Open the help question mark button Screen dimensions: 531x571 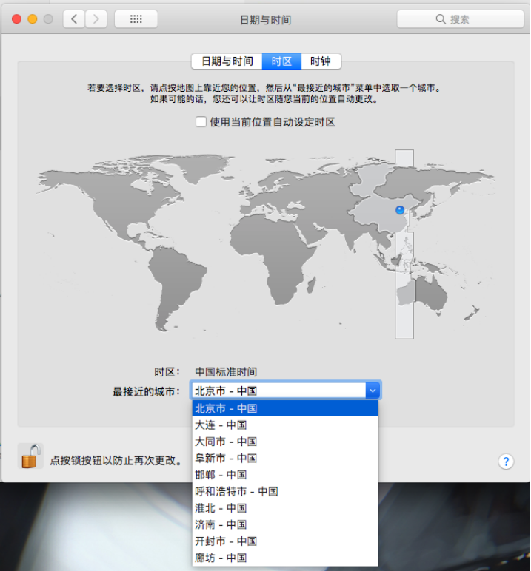click(506, 462)
